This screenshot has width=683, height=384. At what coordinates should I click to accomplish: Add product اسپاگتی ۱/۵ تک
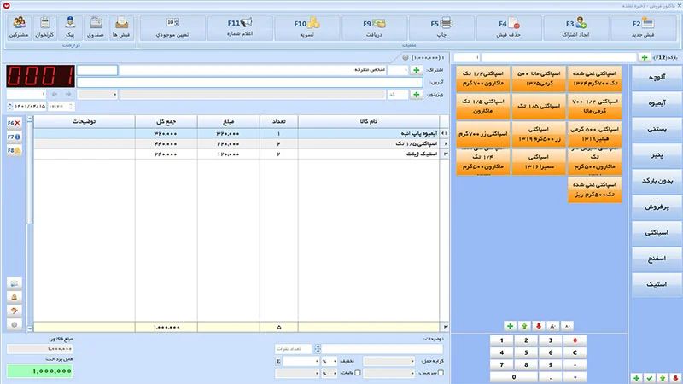coord(539,106)
